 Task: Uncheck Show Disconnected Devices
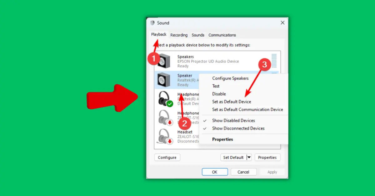click(x=238, y=128)
